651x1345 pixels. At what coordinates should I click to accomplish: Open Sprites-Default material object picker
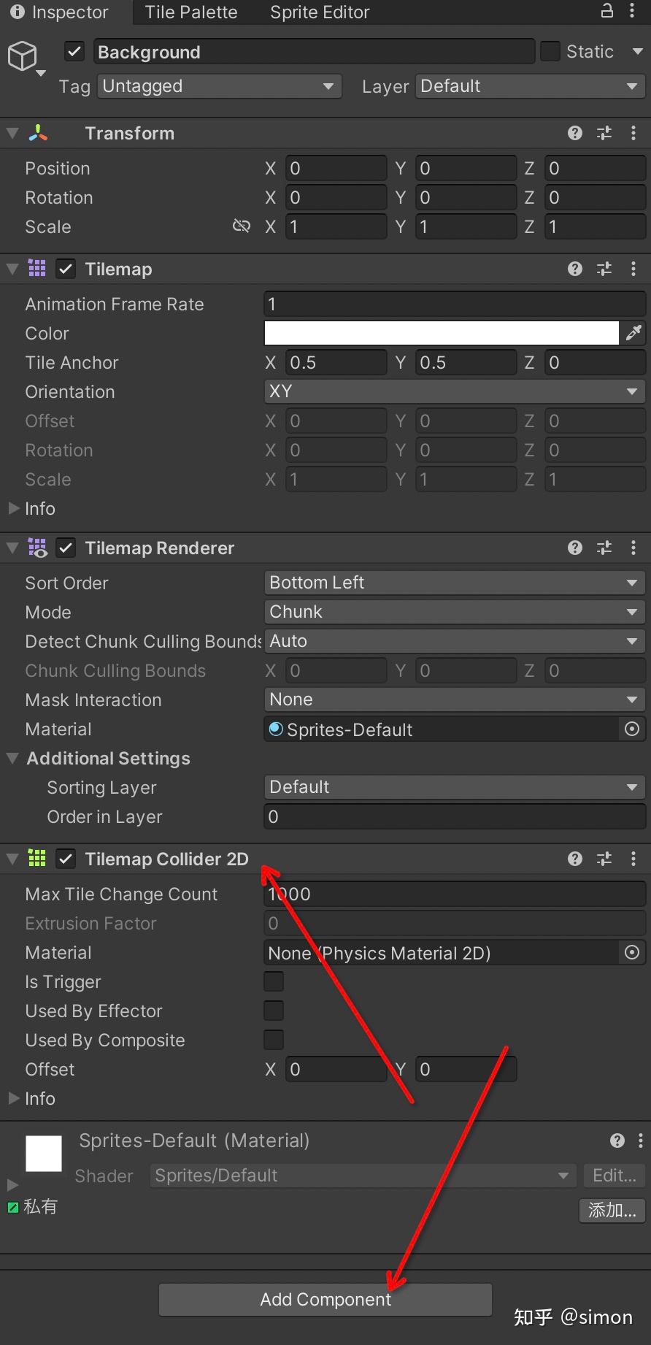[632, 729]
